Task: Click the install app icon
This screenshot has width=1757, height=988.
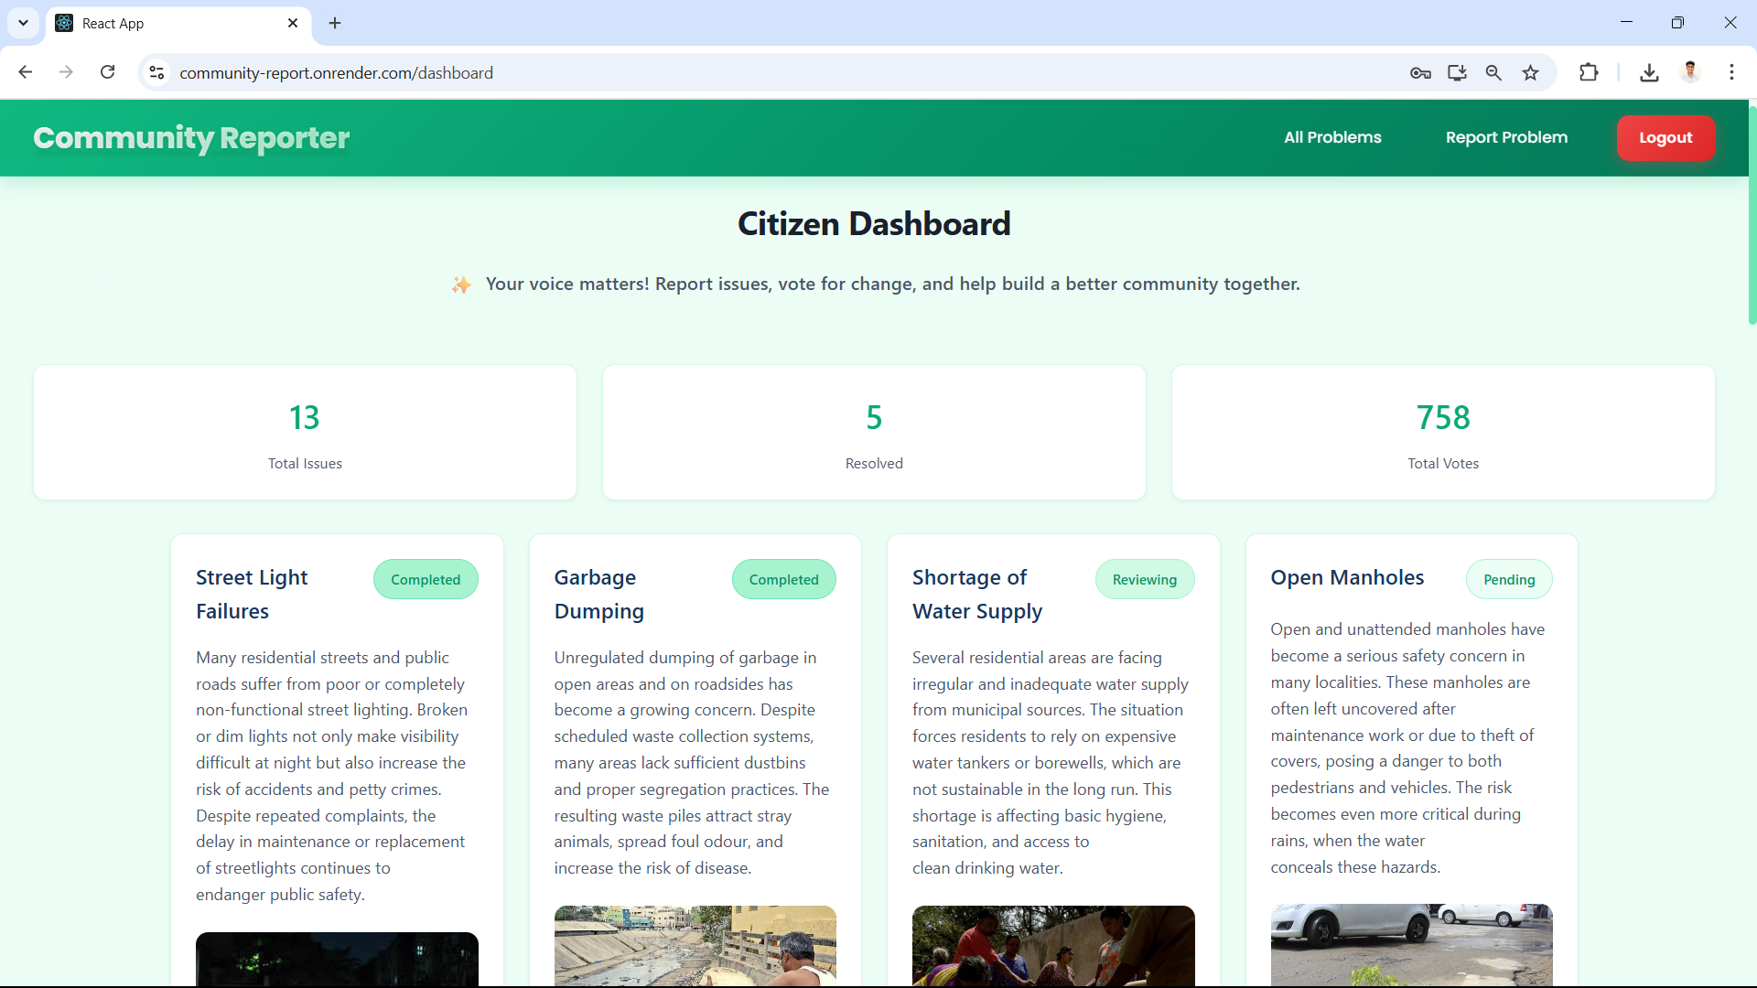Action: pos(1457,72)
